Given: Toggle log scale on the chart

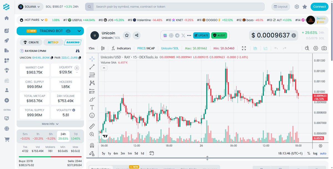Looking at the screenshot, I should pyautogui.click(x=315, y=153).
